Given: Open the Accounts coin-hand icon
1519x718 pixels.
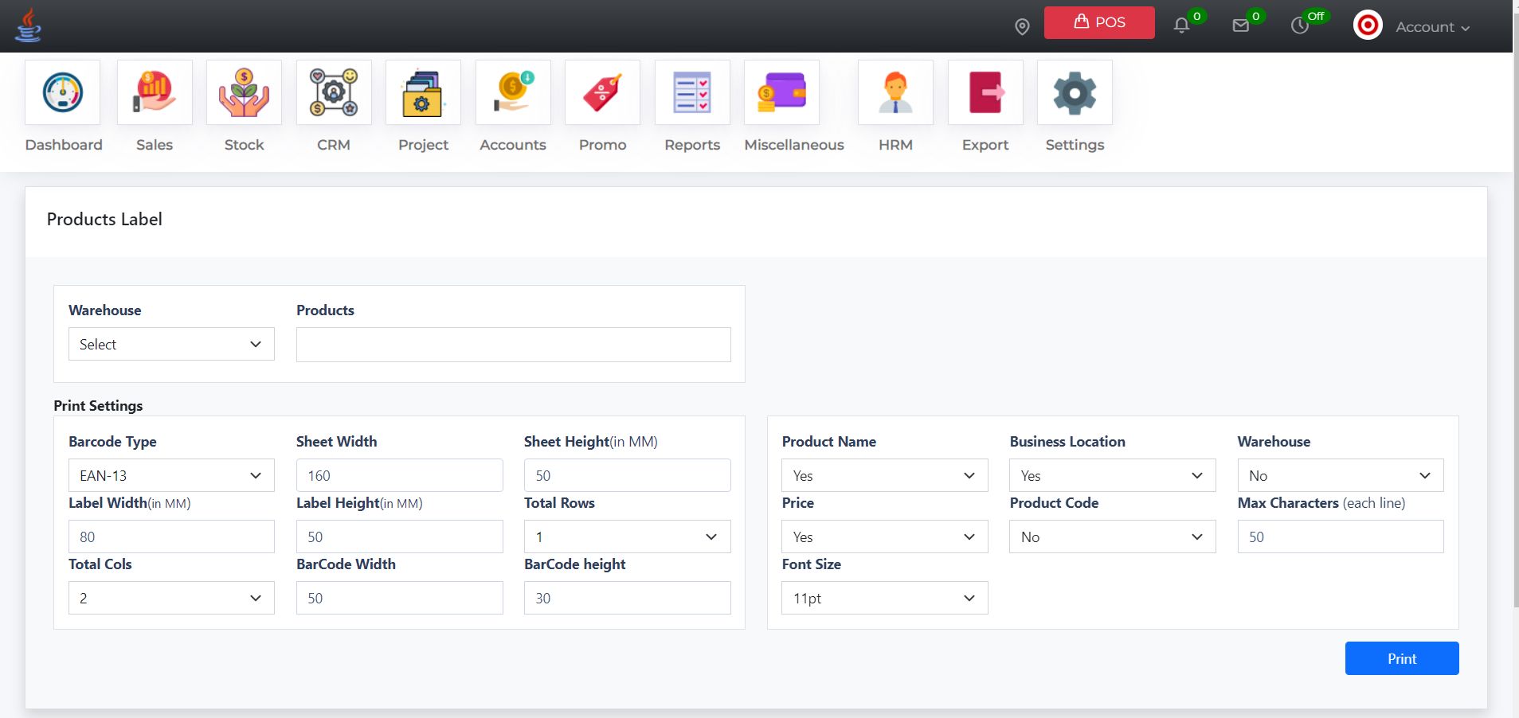Looking at the screenshot, I should coord(513,92).
